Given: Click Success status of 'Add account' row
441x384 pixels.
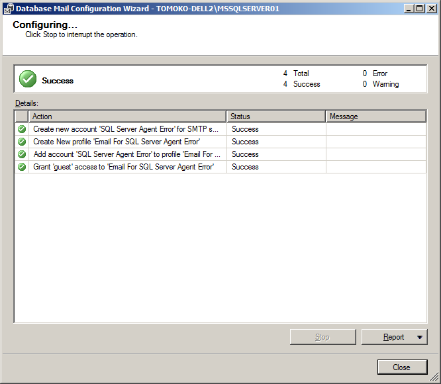Looking at the screenshot, I should click(x=245, y=154).
